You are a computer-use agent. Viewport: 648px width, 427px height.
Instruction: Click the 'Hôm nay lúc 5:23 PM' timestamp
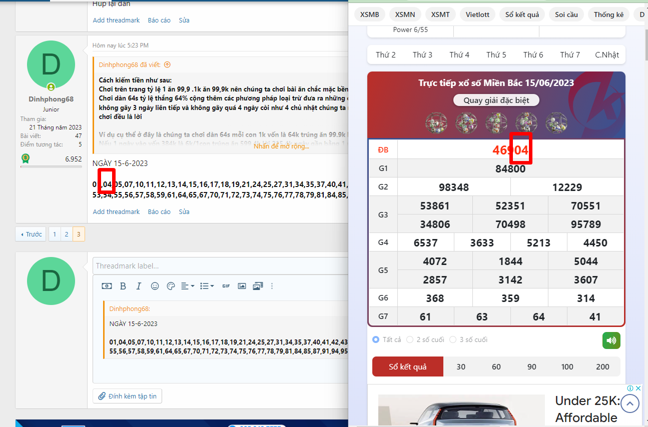121,45
